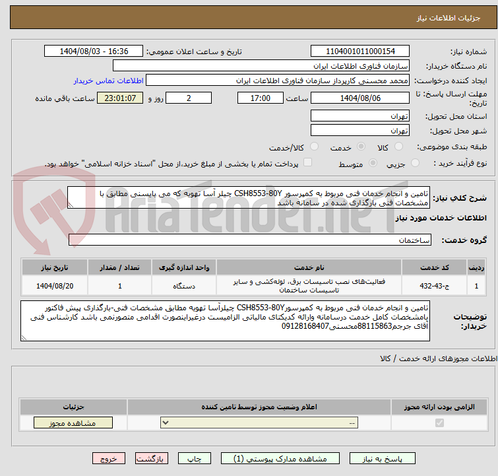
Task: Click the استان محل تحویل field تهران
Action: click(x=360, y=116)
